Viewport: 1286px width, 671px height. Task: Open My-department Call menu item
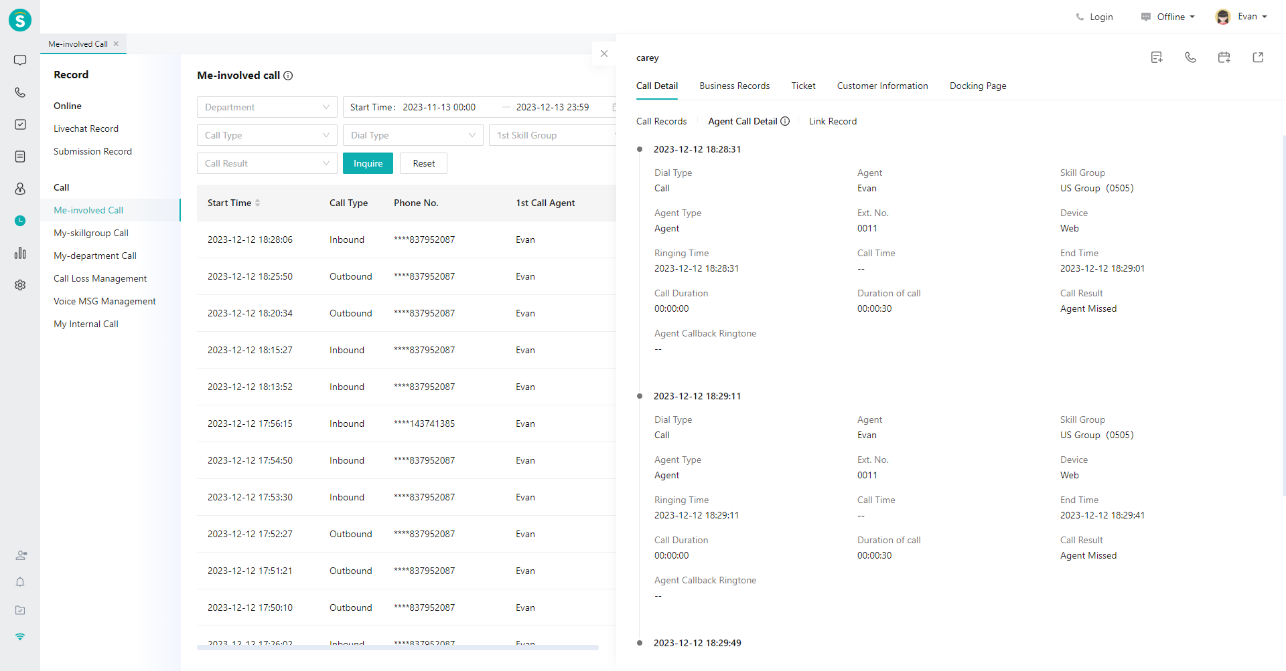click(x=95, y=256)
